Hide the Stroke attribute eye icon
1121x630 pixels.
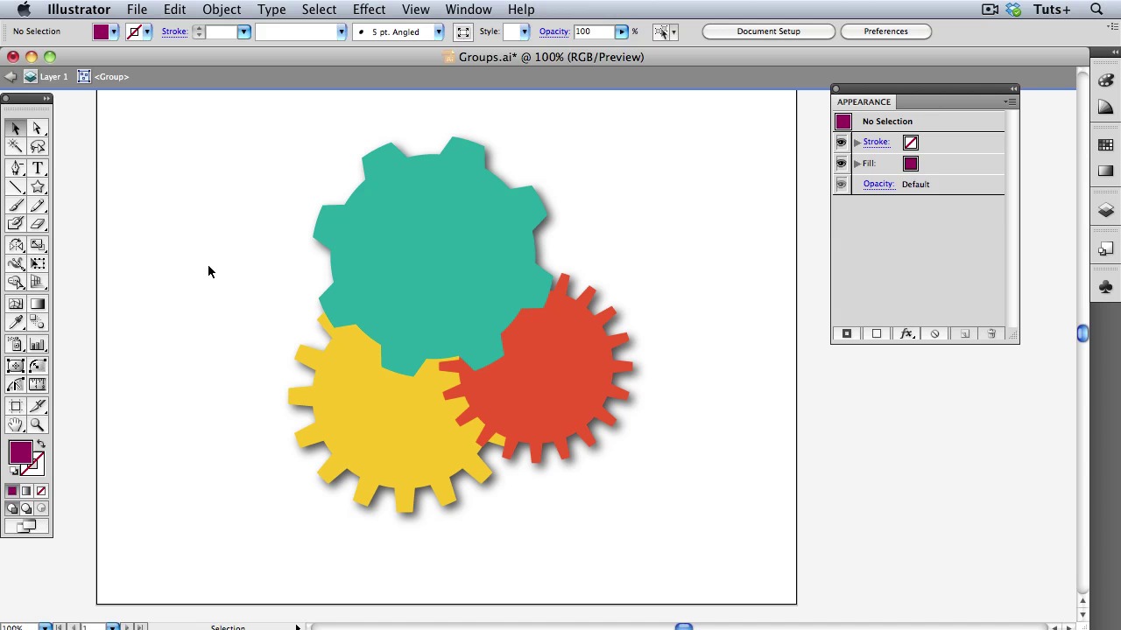(842, 142)
